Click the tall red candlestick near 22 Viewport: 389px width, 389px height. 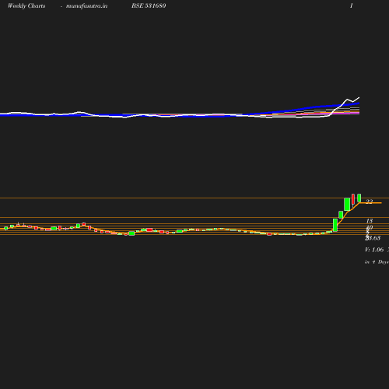[x=353, y=200]
